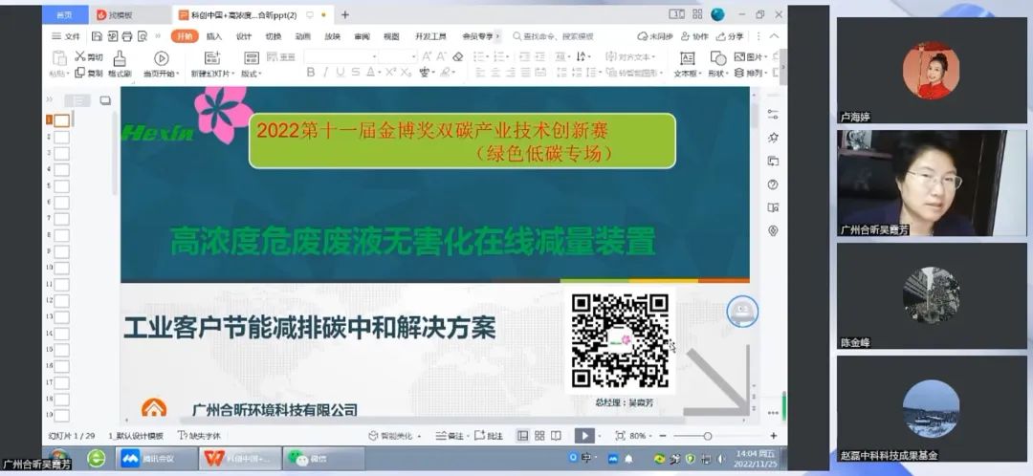Click the Cut scissors icon
The height and width of the screenshot is (476, 1033).
click(x=80, y=57)
